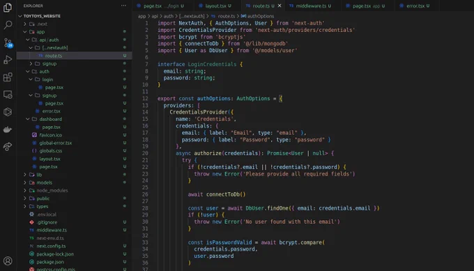Click line number 20 in the gutter
474x271 pixels.
click(x=145, y=153)
